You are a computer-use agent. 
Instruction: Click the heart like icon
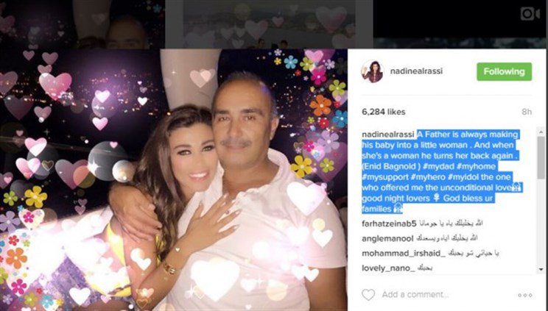coord(368,295)
